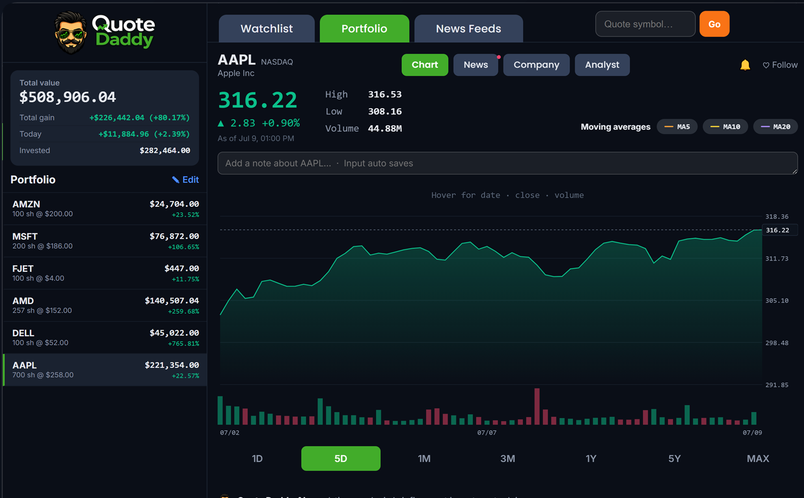Toggle the MA10 moving average
The image size is (804, 498).
[x=725, y=127]
